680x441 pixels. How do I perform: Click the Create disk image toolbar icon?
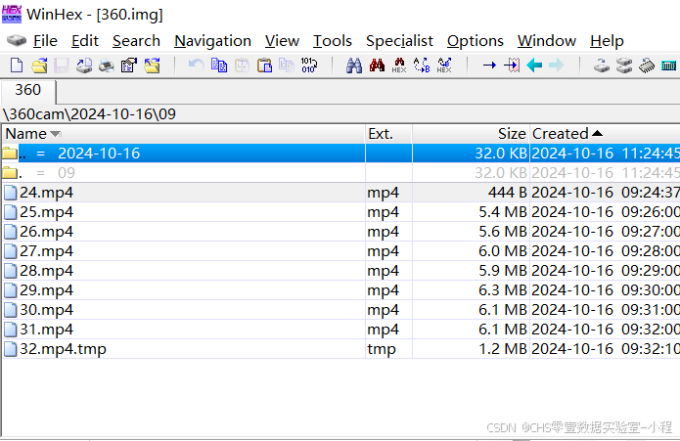point(84,66)
